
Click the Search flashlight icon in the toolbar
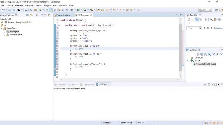tap(107, 10)
